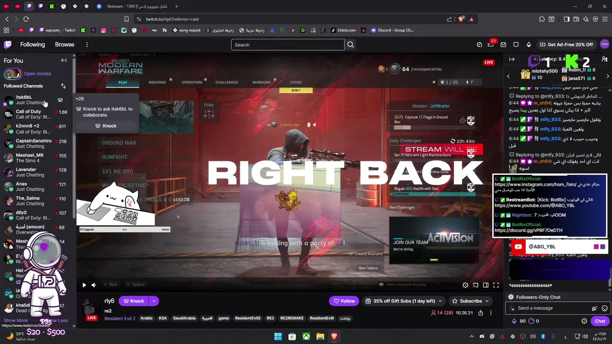The image size is (612, 344).
Task: Enter fullscreen video mode
Action: tap(496, 285)
